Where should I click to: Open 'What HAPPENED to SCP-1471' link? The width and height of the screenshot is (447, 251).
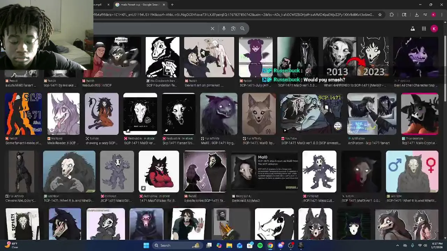click(355, 85)
